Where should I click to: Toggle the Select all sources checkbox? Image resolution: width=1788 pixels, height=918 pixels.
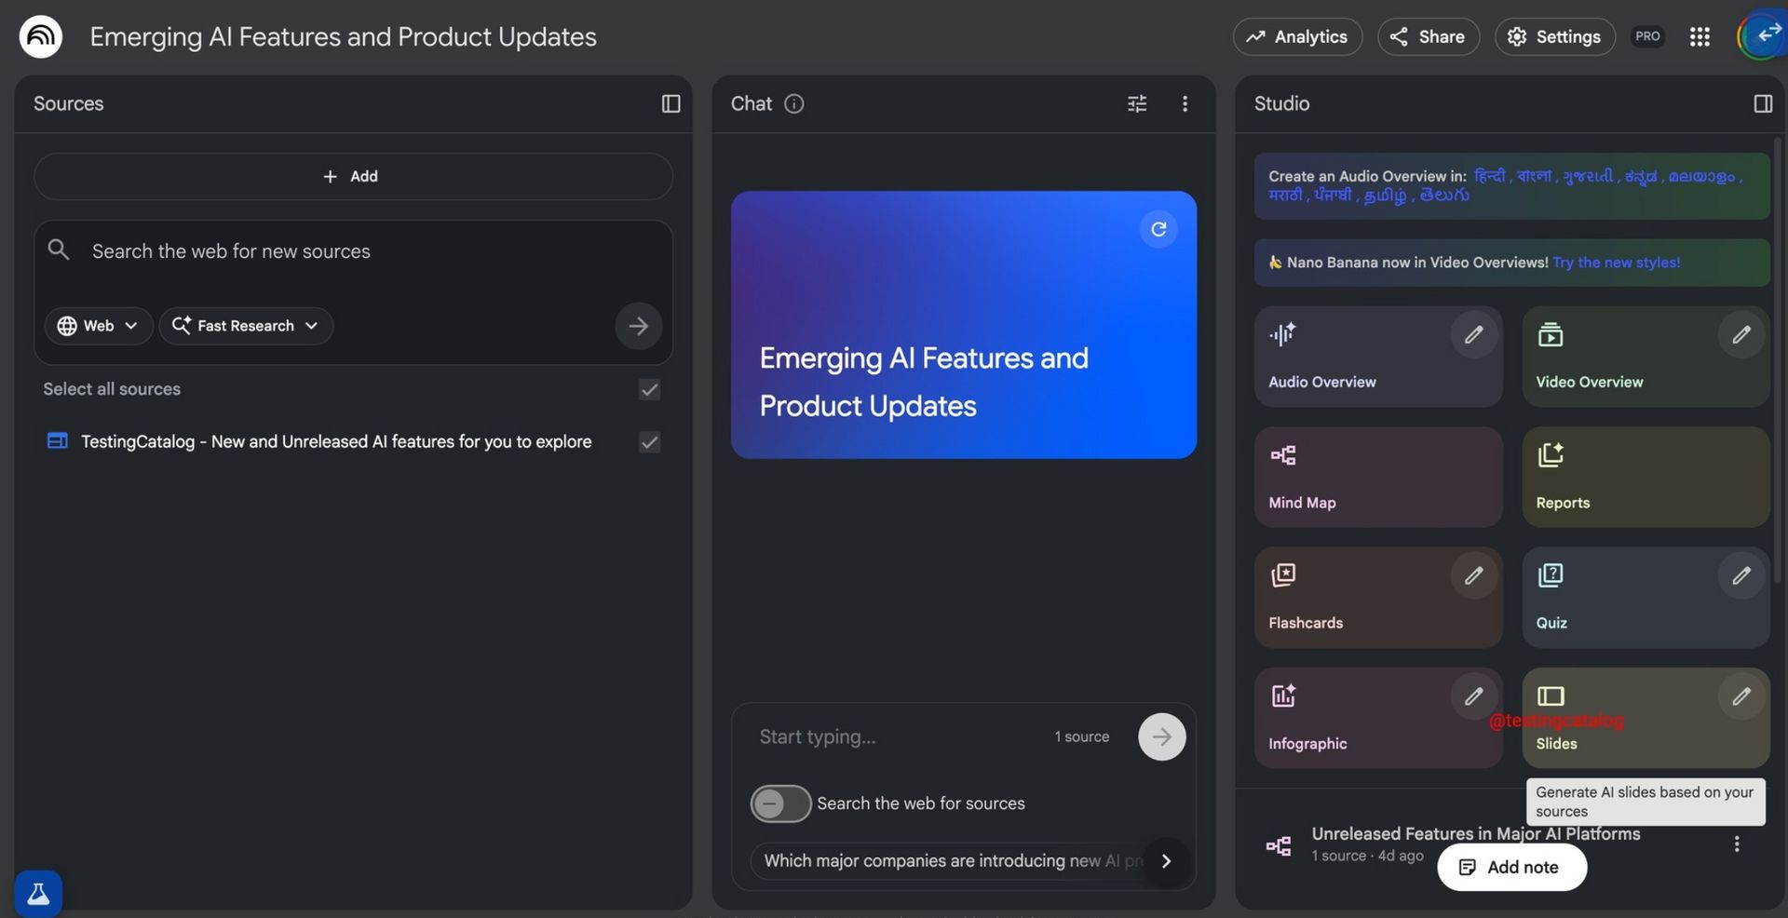(649, 389)
